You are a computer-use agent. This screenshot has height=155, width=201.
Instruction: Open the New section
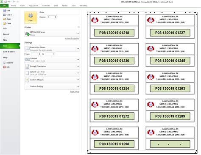pyautogui.click(x=5, y=40)
